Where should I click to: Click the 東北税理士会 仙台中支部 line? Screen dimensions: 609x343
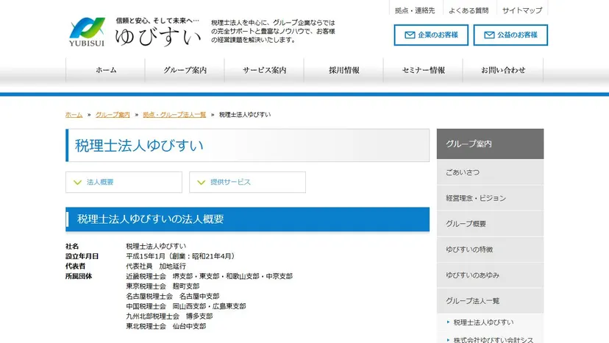tap(165, 326)
